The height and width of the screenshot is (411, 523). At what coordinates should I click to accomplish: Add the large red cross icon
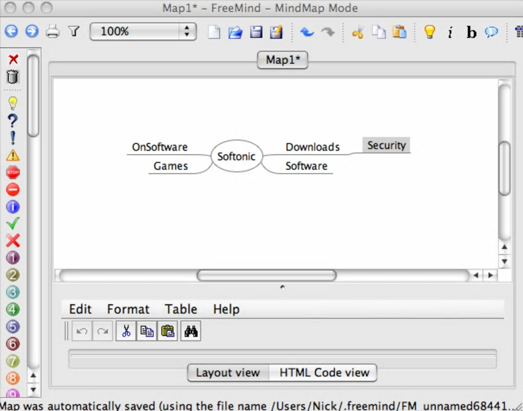(13, 241)
